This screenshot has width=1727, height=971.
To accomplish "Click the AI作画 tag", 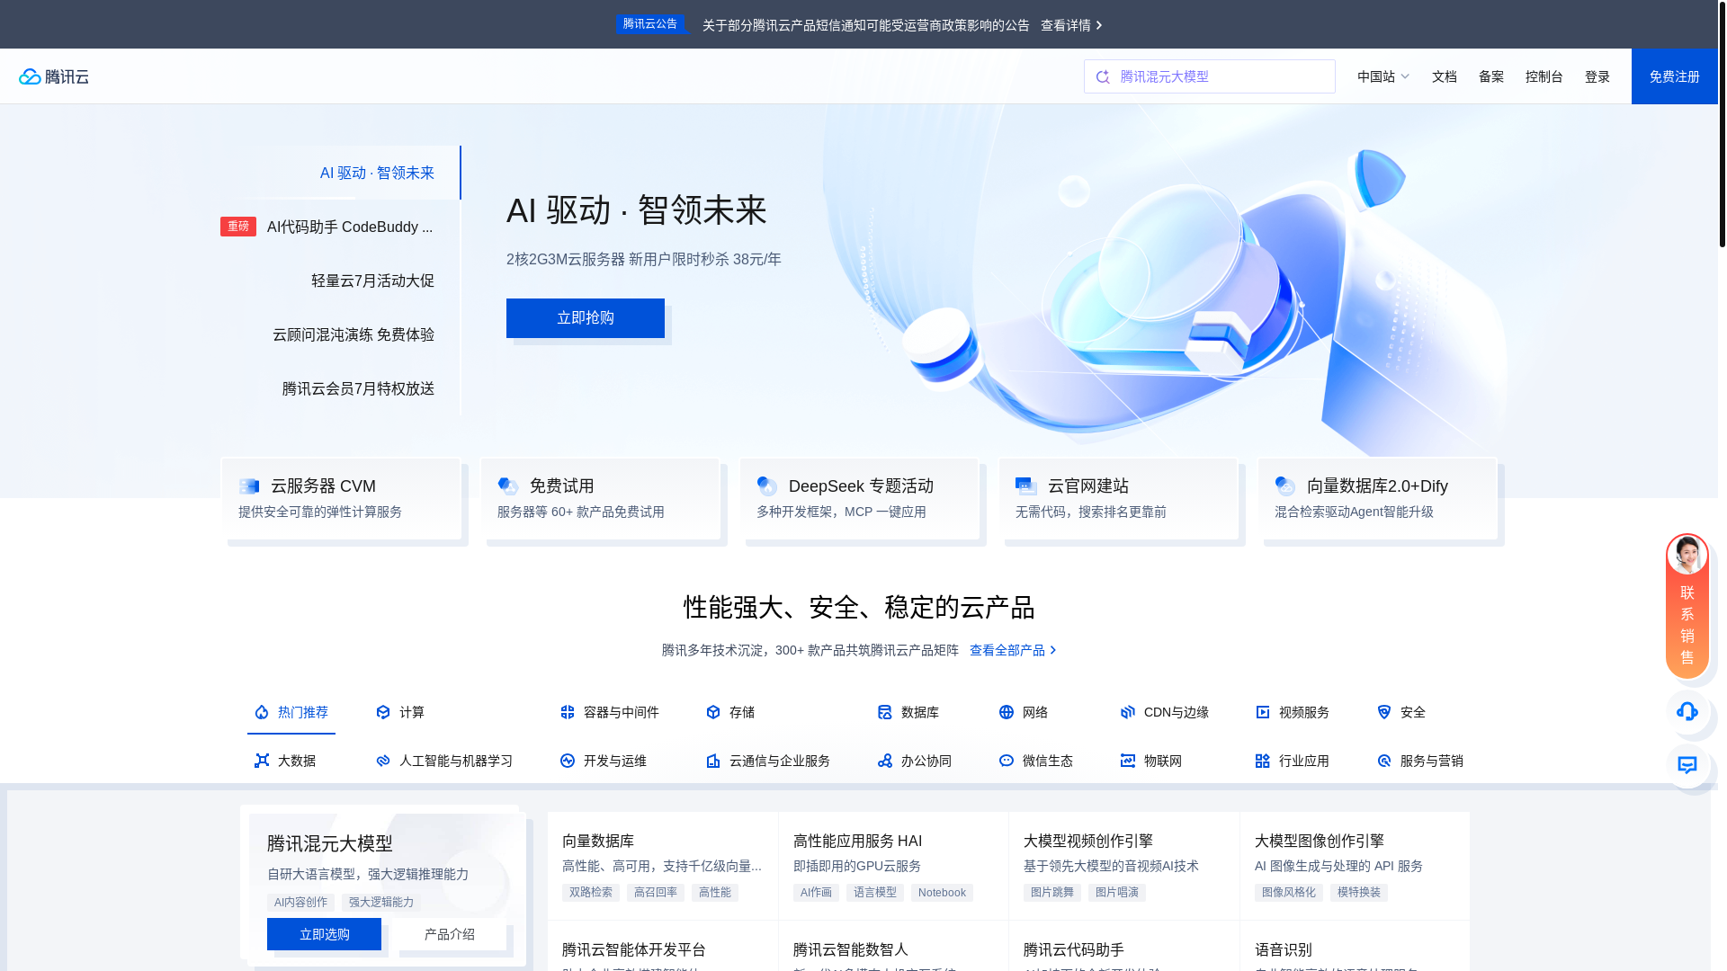I will point(816,893).
